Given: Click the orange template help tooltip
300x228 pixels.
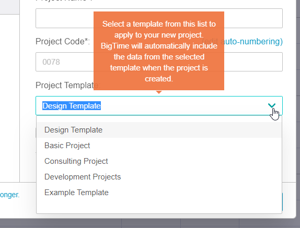Looking at the screenshot, I should [x=159, y=51].
